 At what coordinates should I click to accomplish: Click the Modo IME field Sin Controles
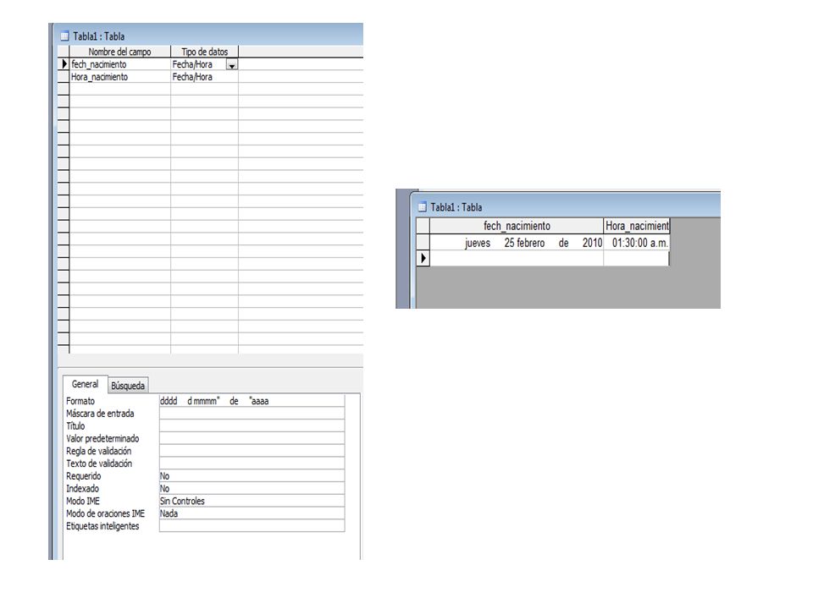point(252,501)
